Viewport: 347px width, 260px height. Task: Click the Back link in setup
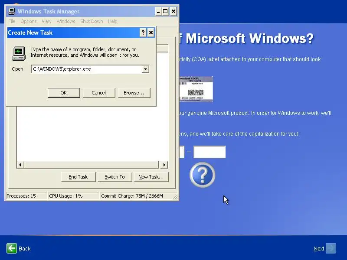pos(25,249)
